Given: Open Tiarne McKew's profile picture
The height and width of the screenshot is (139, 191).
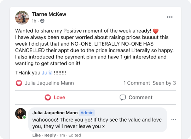Looking at the screenshot, I should pos(22,18).
